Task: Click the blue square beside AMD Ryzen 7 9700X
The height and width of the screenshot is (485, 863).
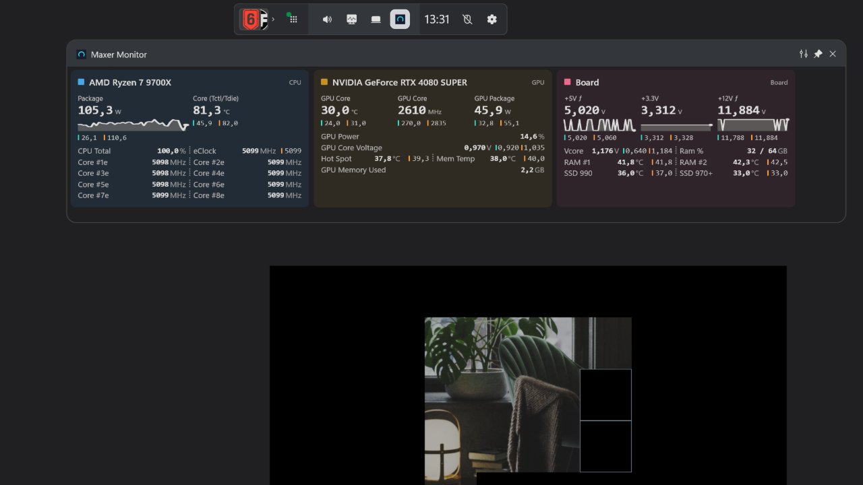Action: click(82, 82)
